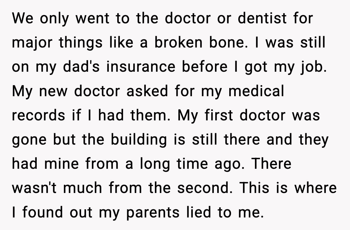
Task: Click the word "broken" in the text
Action: pos(178,43)
